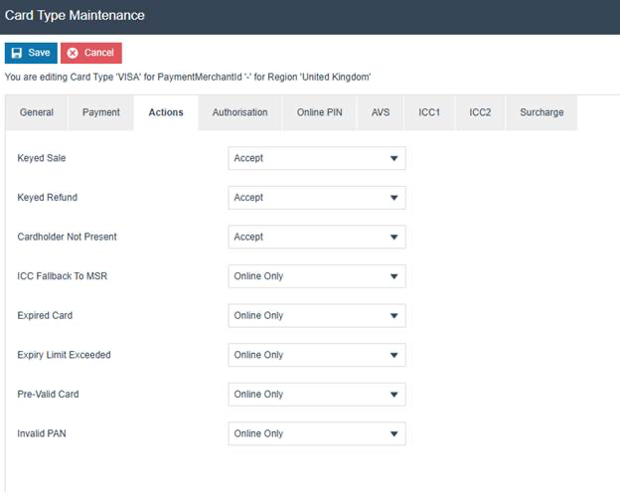Open the Online PIN tab
Screen dimensions: 620x492
tap(320, 112)
